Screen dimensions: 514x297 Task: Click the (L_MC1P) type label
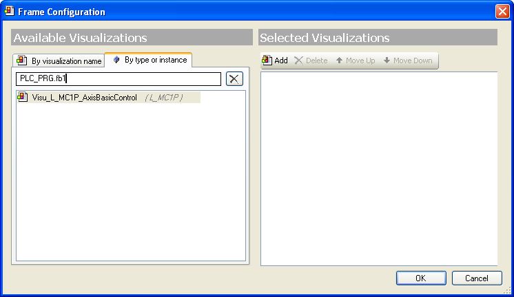tap(163, 98)
